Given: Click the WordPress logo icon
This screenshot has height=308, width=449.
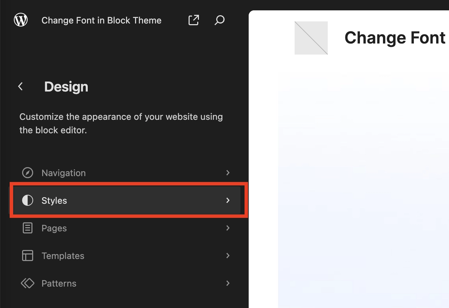Looking at the screenshot, I should (21, 20).
